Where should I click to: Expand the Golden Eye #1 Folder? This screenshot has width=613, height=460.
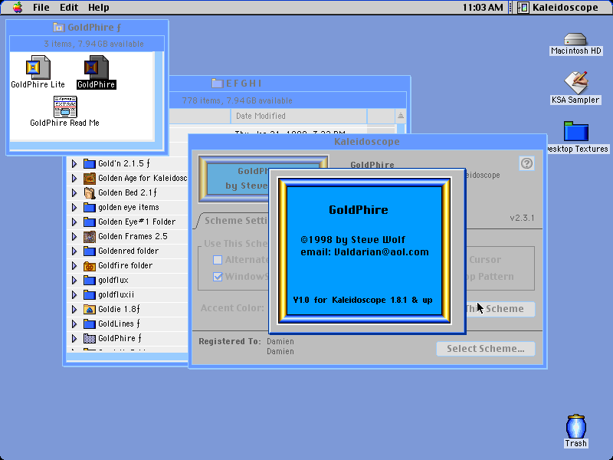pyautogui.click(x=74, y=222)
